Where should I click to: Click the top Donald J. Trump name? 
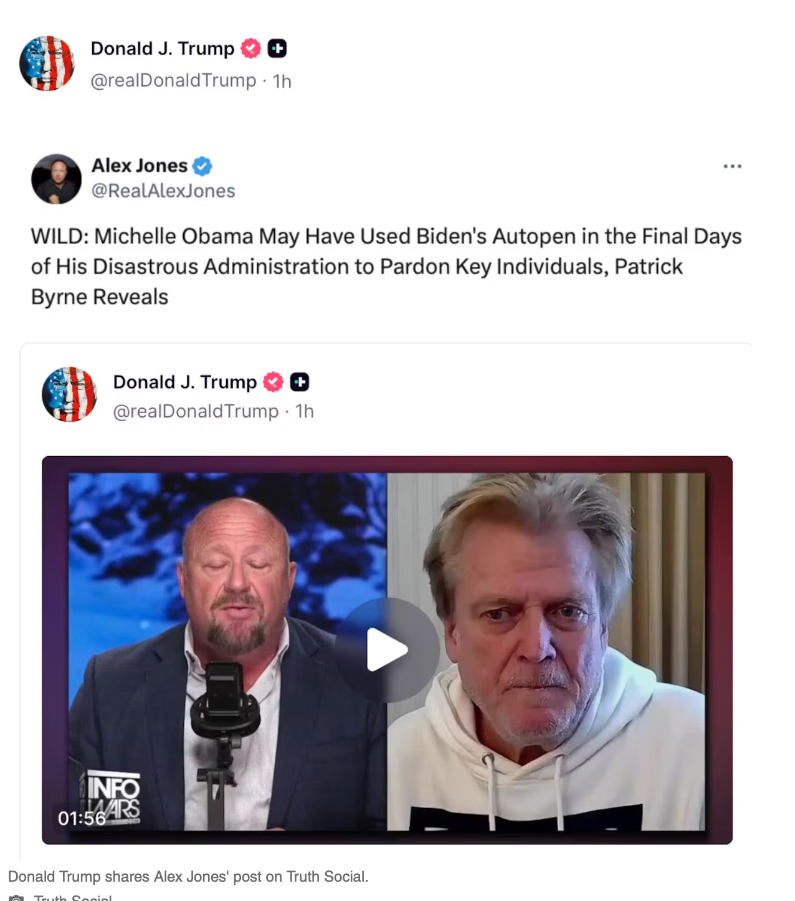163,49
